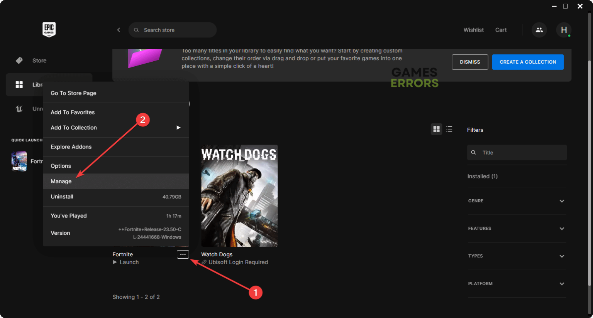Open the Store sidebar tag icon
The image size is (593, 318).
pyautogui.click(x=19, y=61)
